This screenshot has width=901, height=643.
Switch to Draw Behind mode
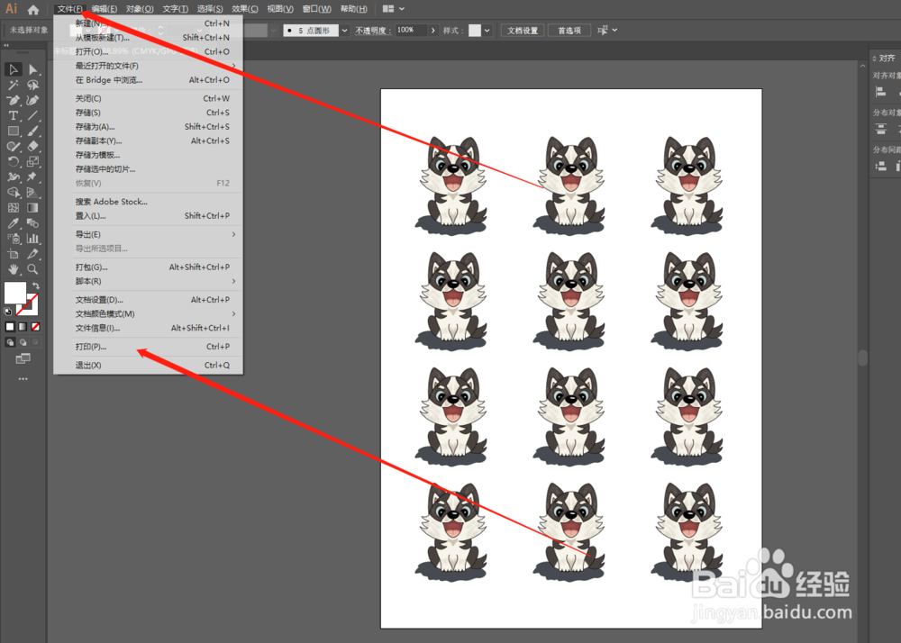point(23,342)
